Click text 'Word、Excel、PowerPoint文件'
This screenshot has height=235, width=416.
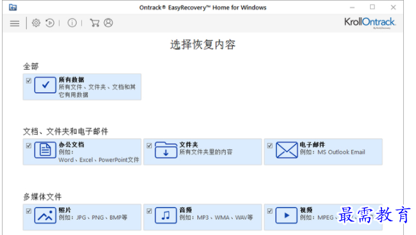click(x=99, y=160)
